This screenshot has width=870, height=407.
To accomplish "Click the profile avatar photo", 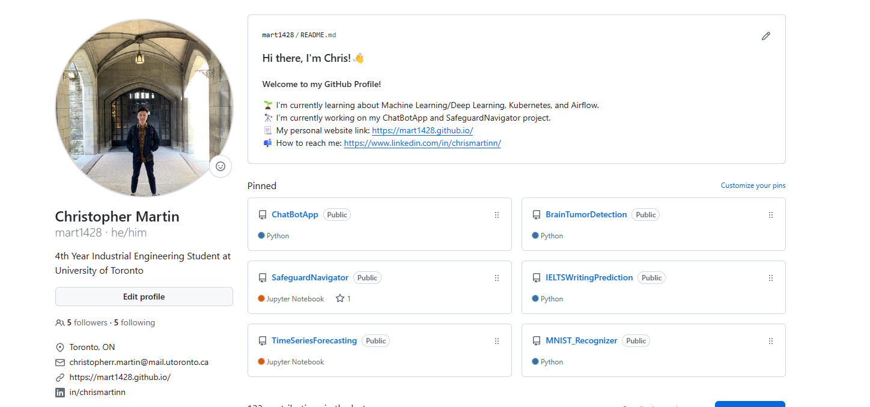I will tap(144, 108).
